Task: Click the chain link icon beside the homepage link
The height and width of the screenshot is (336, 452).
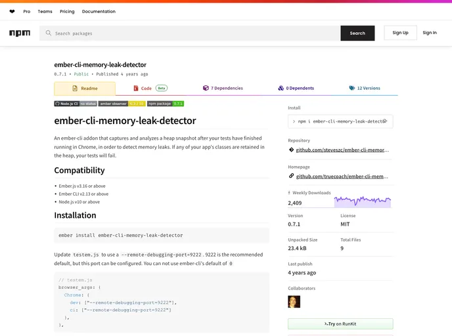Action: (x=291, y=176)
